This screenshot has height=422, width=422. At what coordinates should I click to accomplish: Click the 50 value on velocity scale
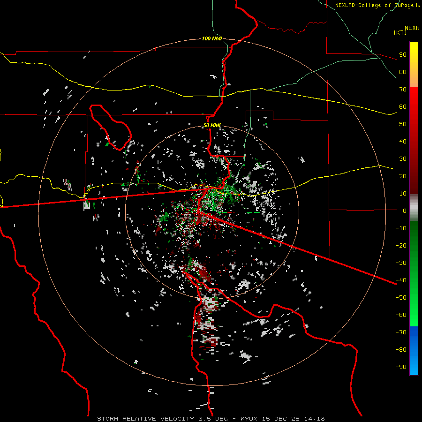[x=403, y=124]
